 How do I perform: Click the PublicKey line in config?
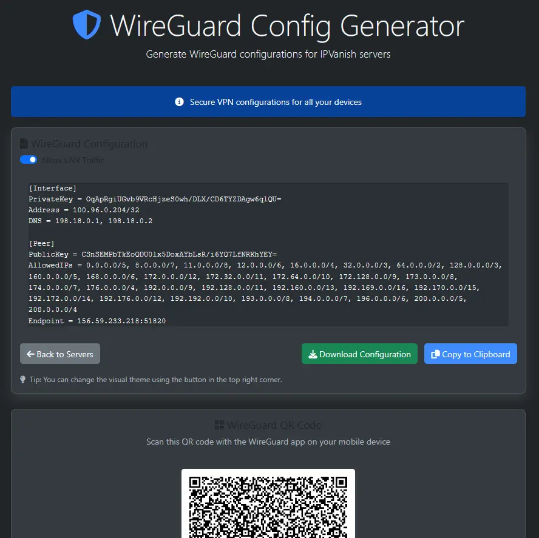coord(152,254)
